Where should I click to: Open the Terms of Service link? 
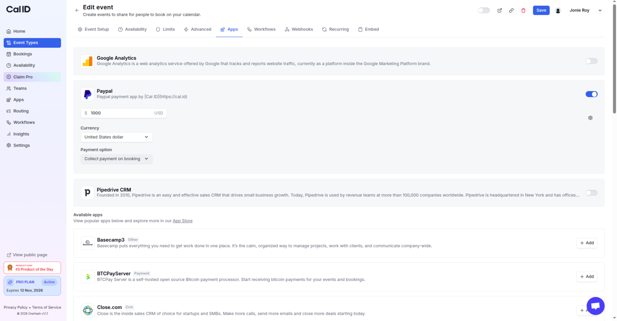point(47,307)
